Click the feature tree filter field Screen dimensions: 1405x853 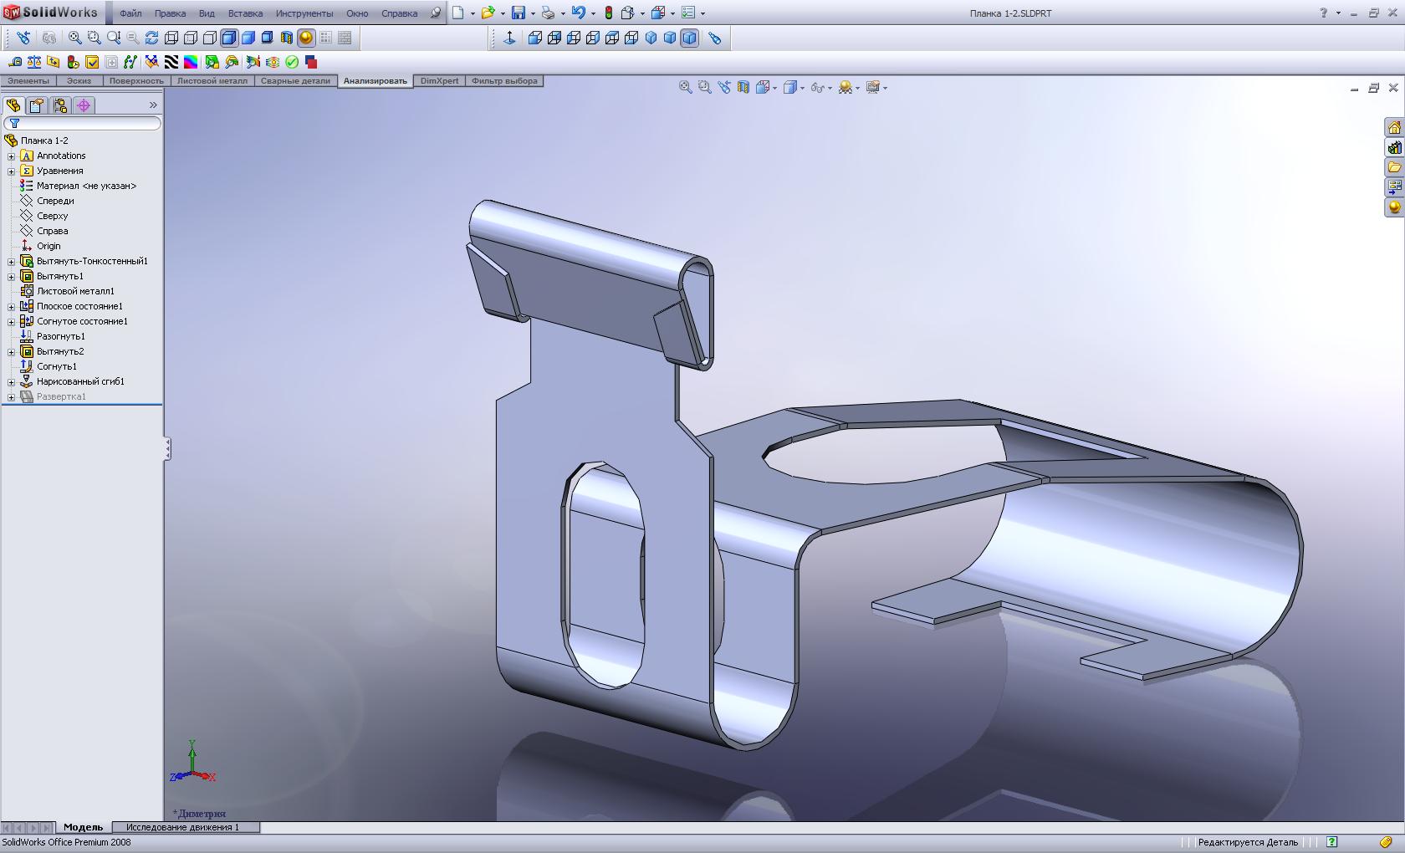(82, 123)
